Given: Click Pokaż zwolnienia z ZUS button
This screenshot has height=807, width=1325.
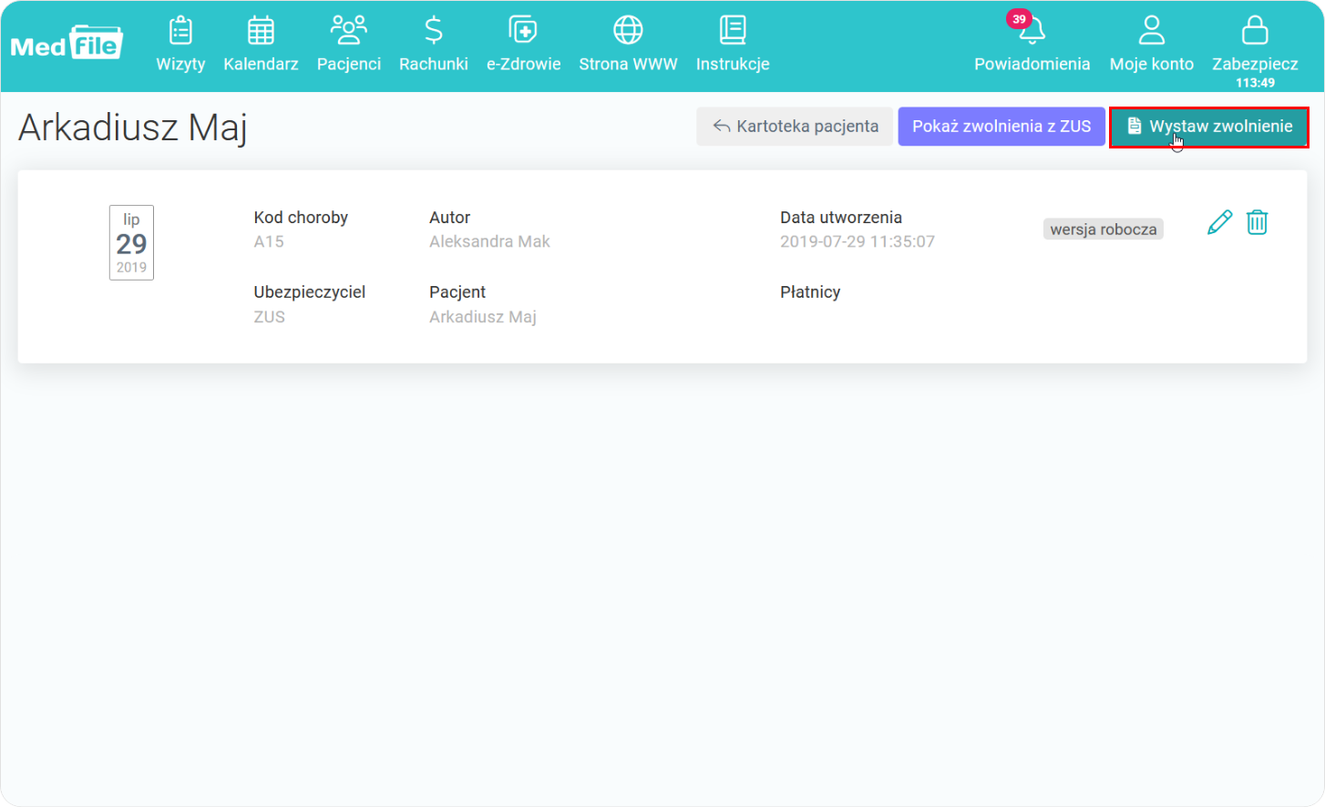Looking at the screenshot, I should (1001, 127).
